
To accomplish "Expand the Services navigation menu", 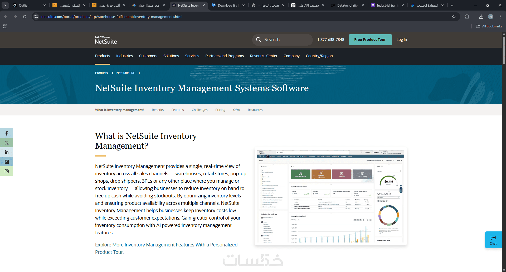I will (x=192, y=56).
